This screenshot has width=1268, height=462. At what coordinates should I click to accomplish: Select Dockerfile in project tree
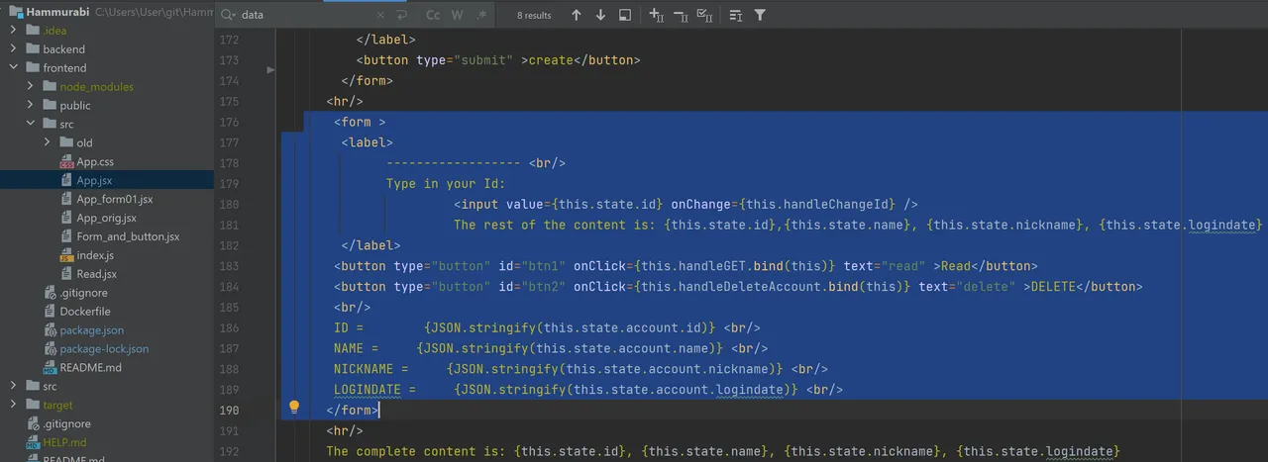(84, 312)
